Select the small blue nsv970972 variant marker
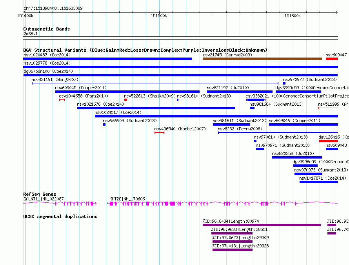 [284, 83]
